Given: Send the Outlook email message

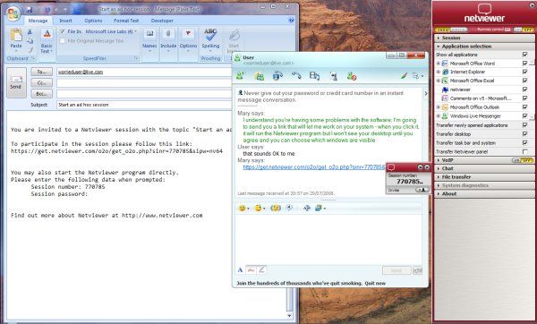Looking at the screenshot, I should [x=16, y=82].
